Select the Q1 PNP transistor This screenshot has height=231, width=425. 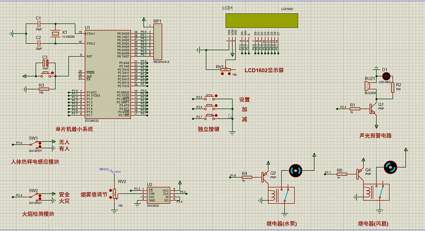[373, 109]
